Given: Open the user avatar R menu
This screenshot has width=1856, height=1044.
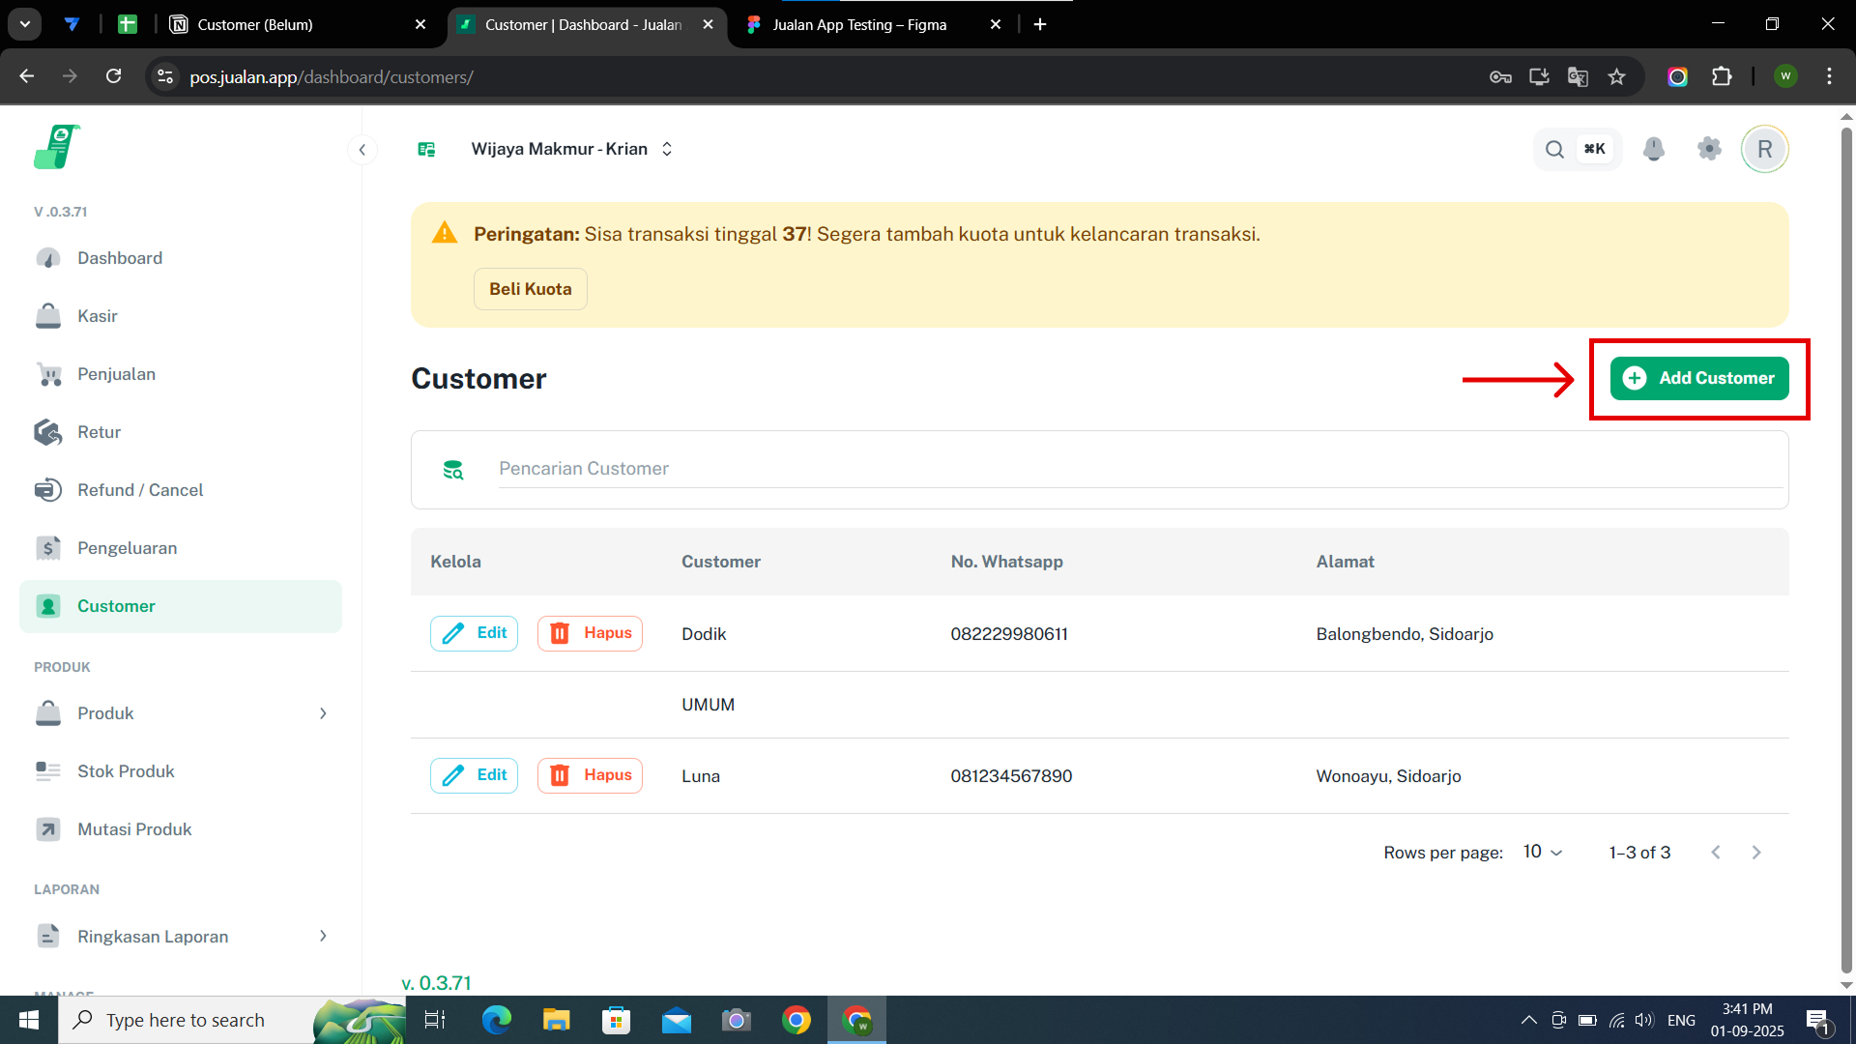Looking at the screenshot, I should click(1764, 149).
